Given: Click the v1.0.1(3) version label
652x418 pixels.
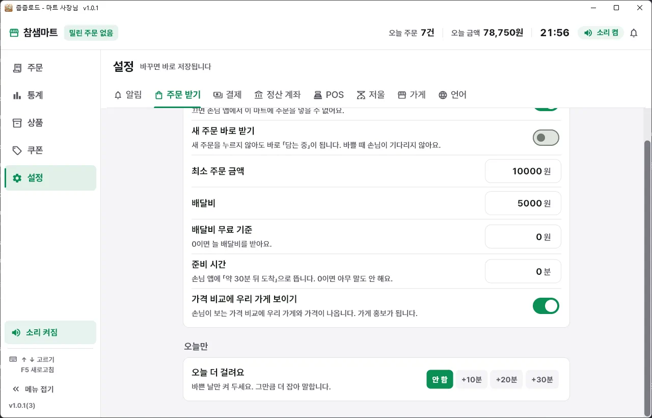Looking at the screenshot, I should pyautogui.click(x=22, y=406).
